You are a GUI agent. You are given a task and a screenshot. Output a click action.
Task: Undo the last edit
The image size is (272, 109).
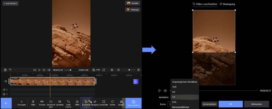(10, 70)
